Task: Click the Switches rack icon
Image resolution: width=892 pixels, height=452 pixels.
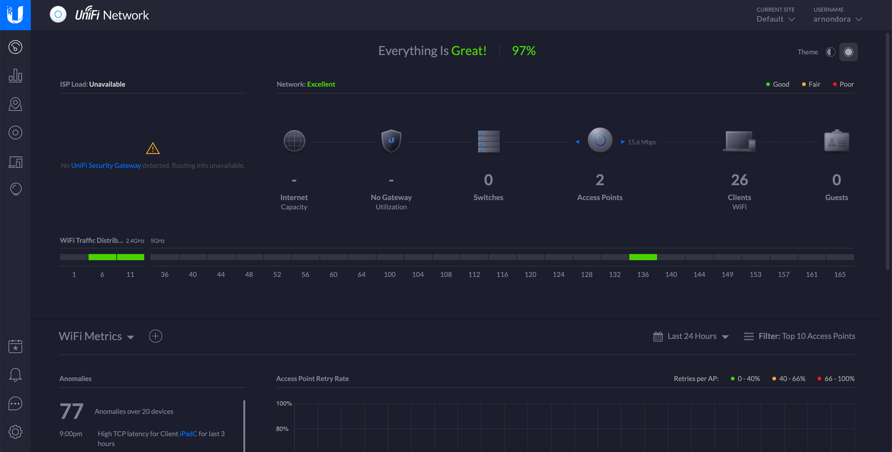Action: coord(488,141)
